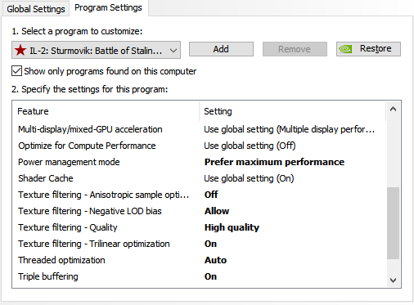Open Prefer maximum performance setting

tap(274, 162)
